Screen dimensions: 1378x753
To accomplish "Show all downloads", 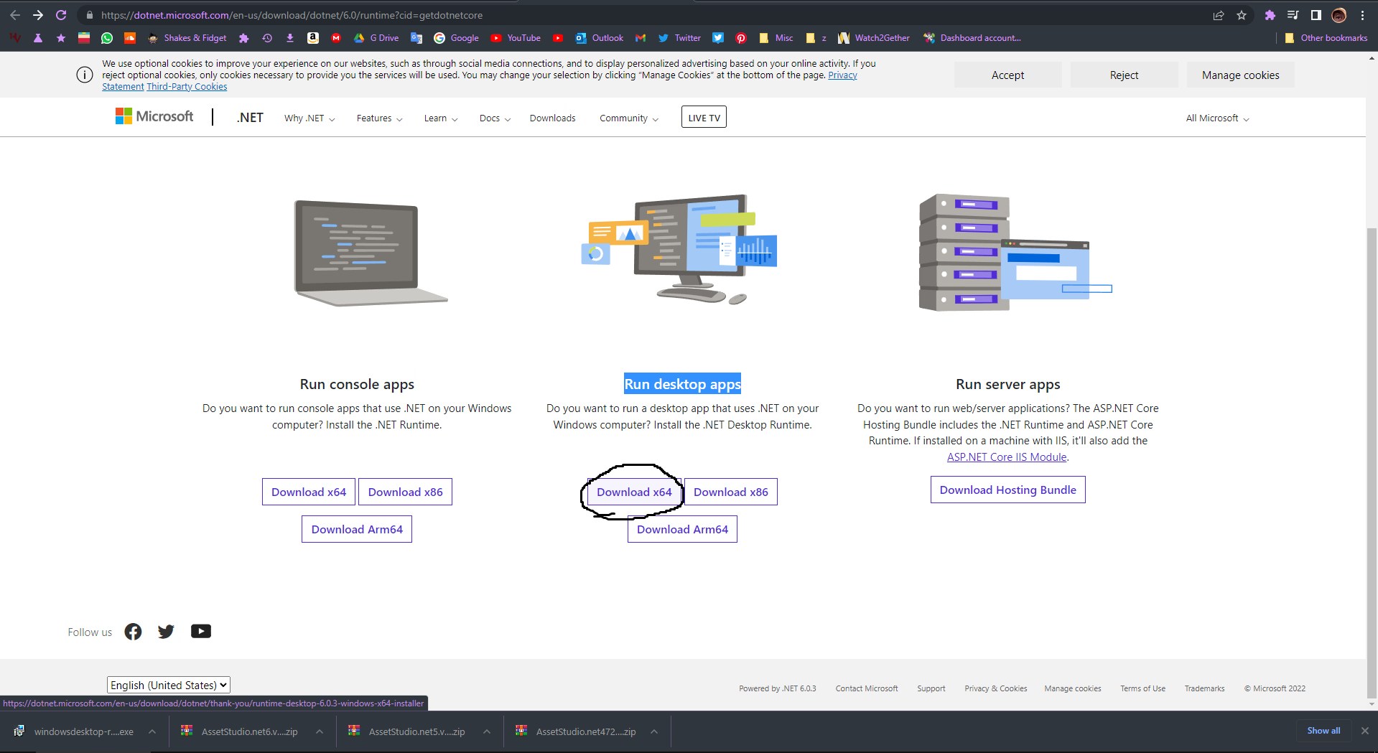I will click(1323, 731).
